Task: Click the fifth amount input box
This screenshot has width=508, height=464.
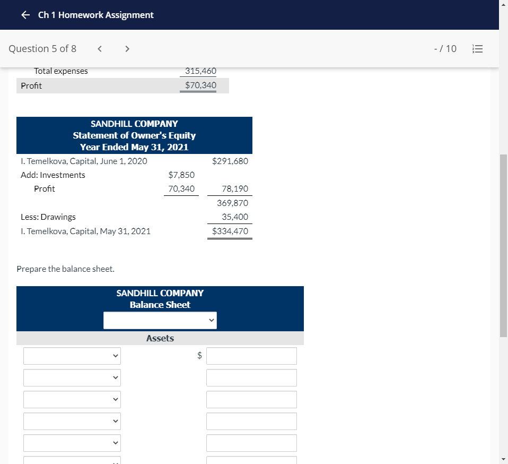Action: click(251, 443)
